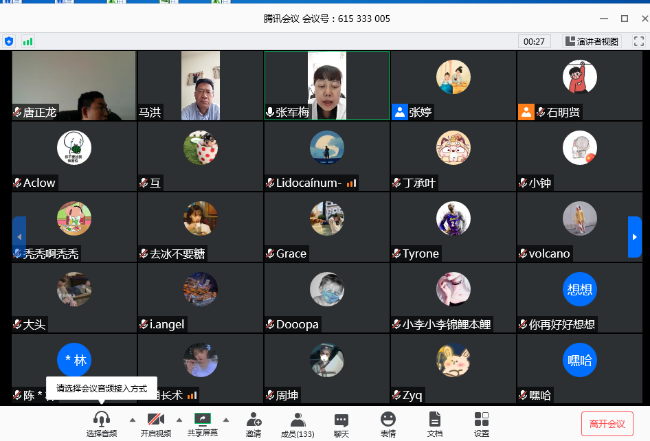This screenshot has width=650, height=441.
Task: Click the blue security shield icon
Action: pos(9,41)
